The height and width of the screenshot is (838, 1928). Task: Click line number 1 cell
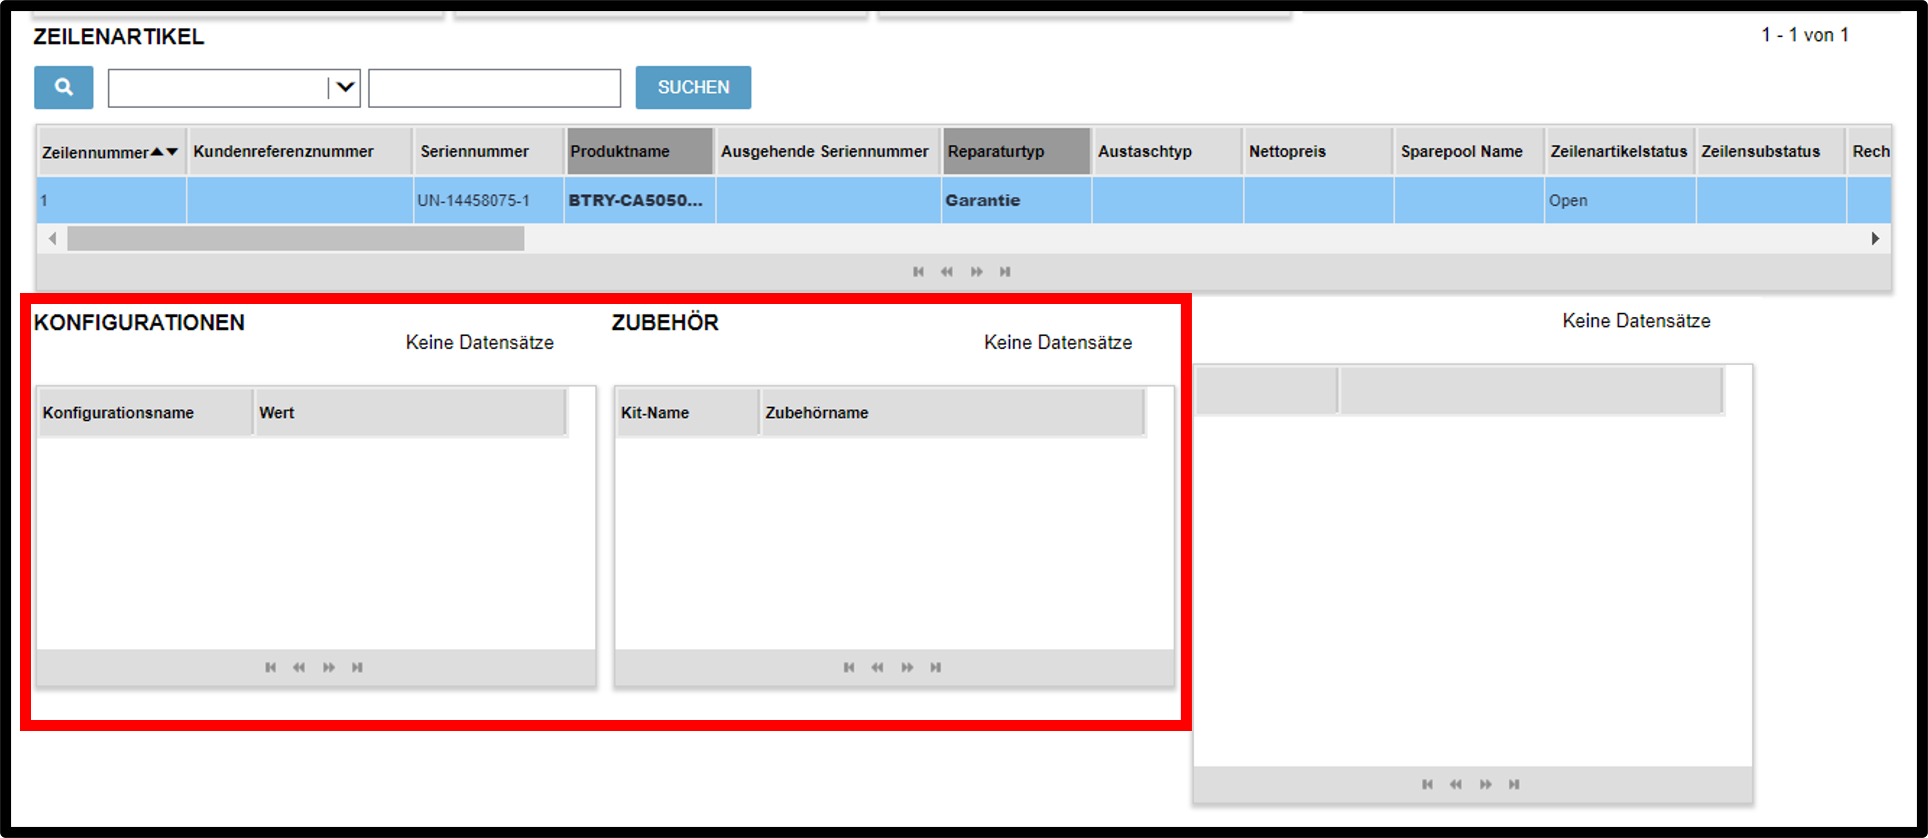pyautogui.click(x=111, y=200)
